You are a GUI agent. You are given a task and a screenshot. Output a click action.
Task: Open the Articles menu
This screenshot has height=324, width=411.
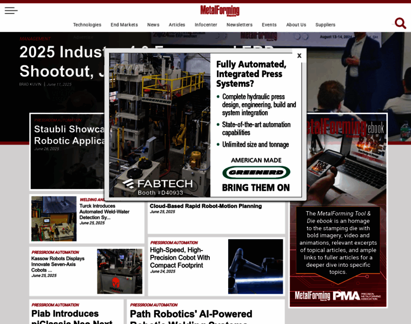(177, 25)
